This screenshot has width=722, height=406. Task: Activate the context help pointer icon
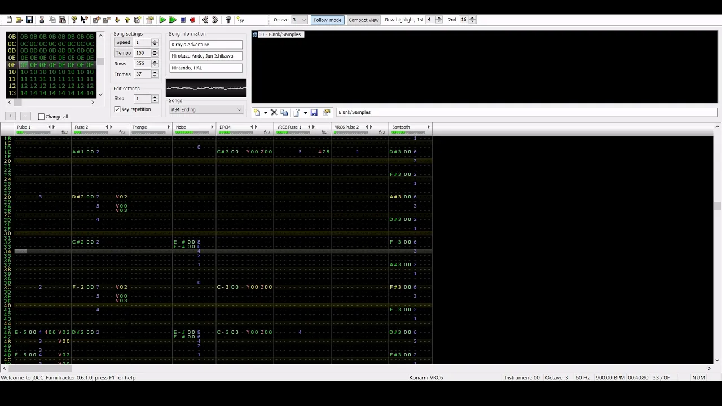84,20
